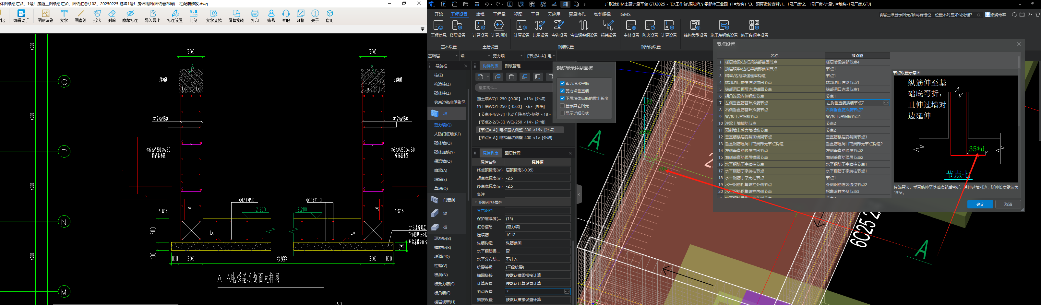This screenshot has width=1041, height=305.
Task: Open 编辑助手 in the CAD viewer toolbar
Action: 21,16
